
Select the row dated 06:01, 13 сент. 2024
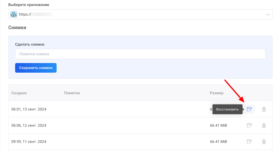point(29,109)
